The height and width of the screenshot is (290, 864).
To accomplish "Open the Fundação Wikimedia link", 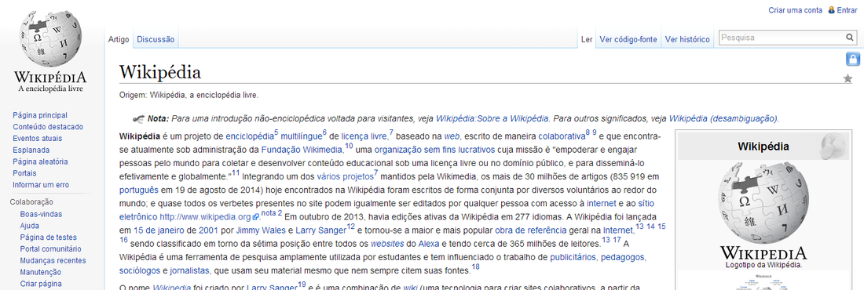I will [302, 150].
